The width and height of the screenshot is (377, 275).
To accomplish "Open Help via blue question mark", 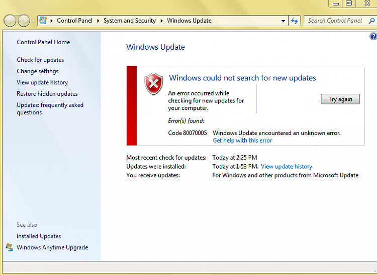I will (x=373, y=37).
